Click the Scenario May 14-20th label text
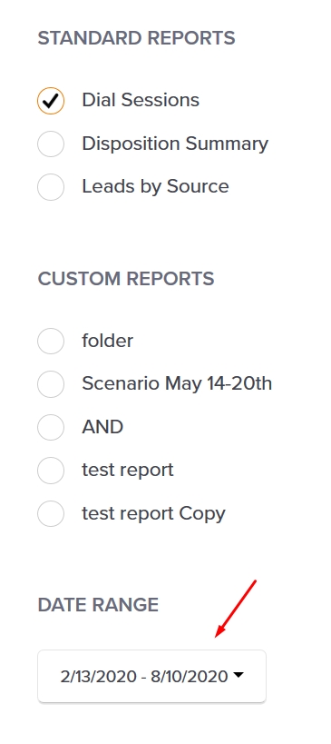The height and width of the screenshot is (744, 331). [x=177, y=383]
